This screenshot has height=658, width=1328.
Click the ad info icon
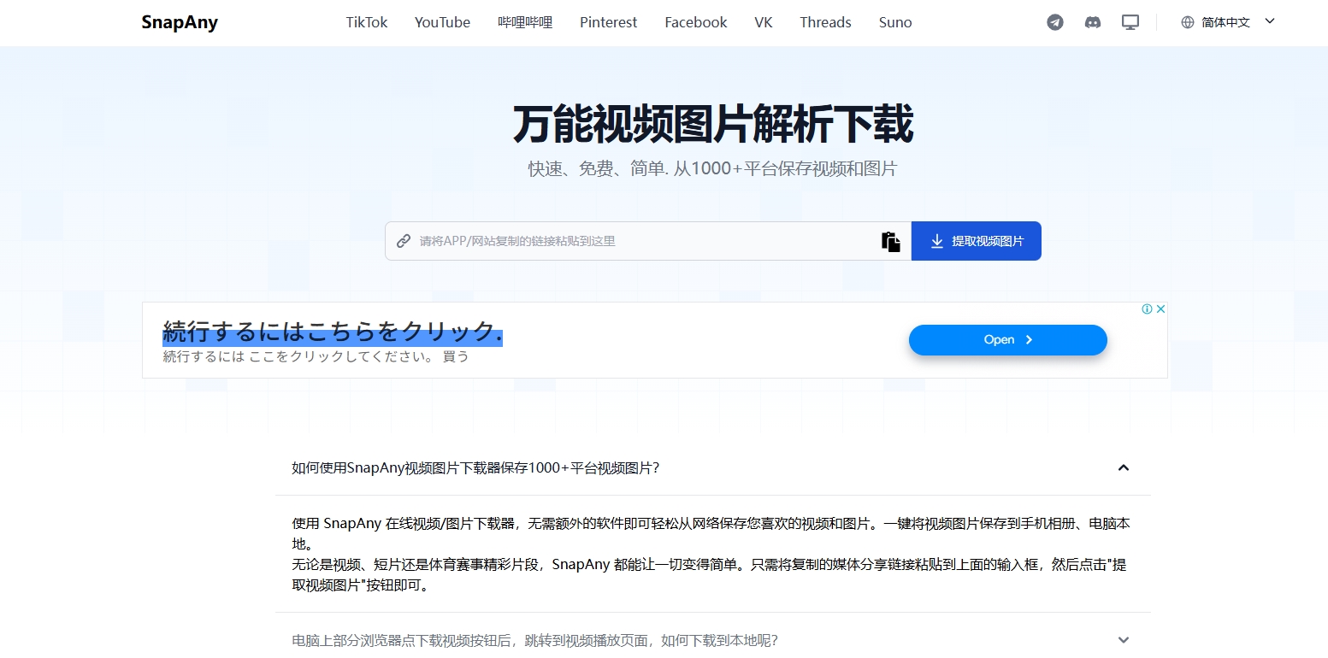(1147, 309)
